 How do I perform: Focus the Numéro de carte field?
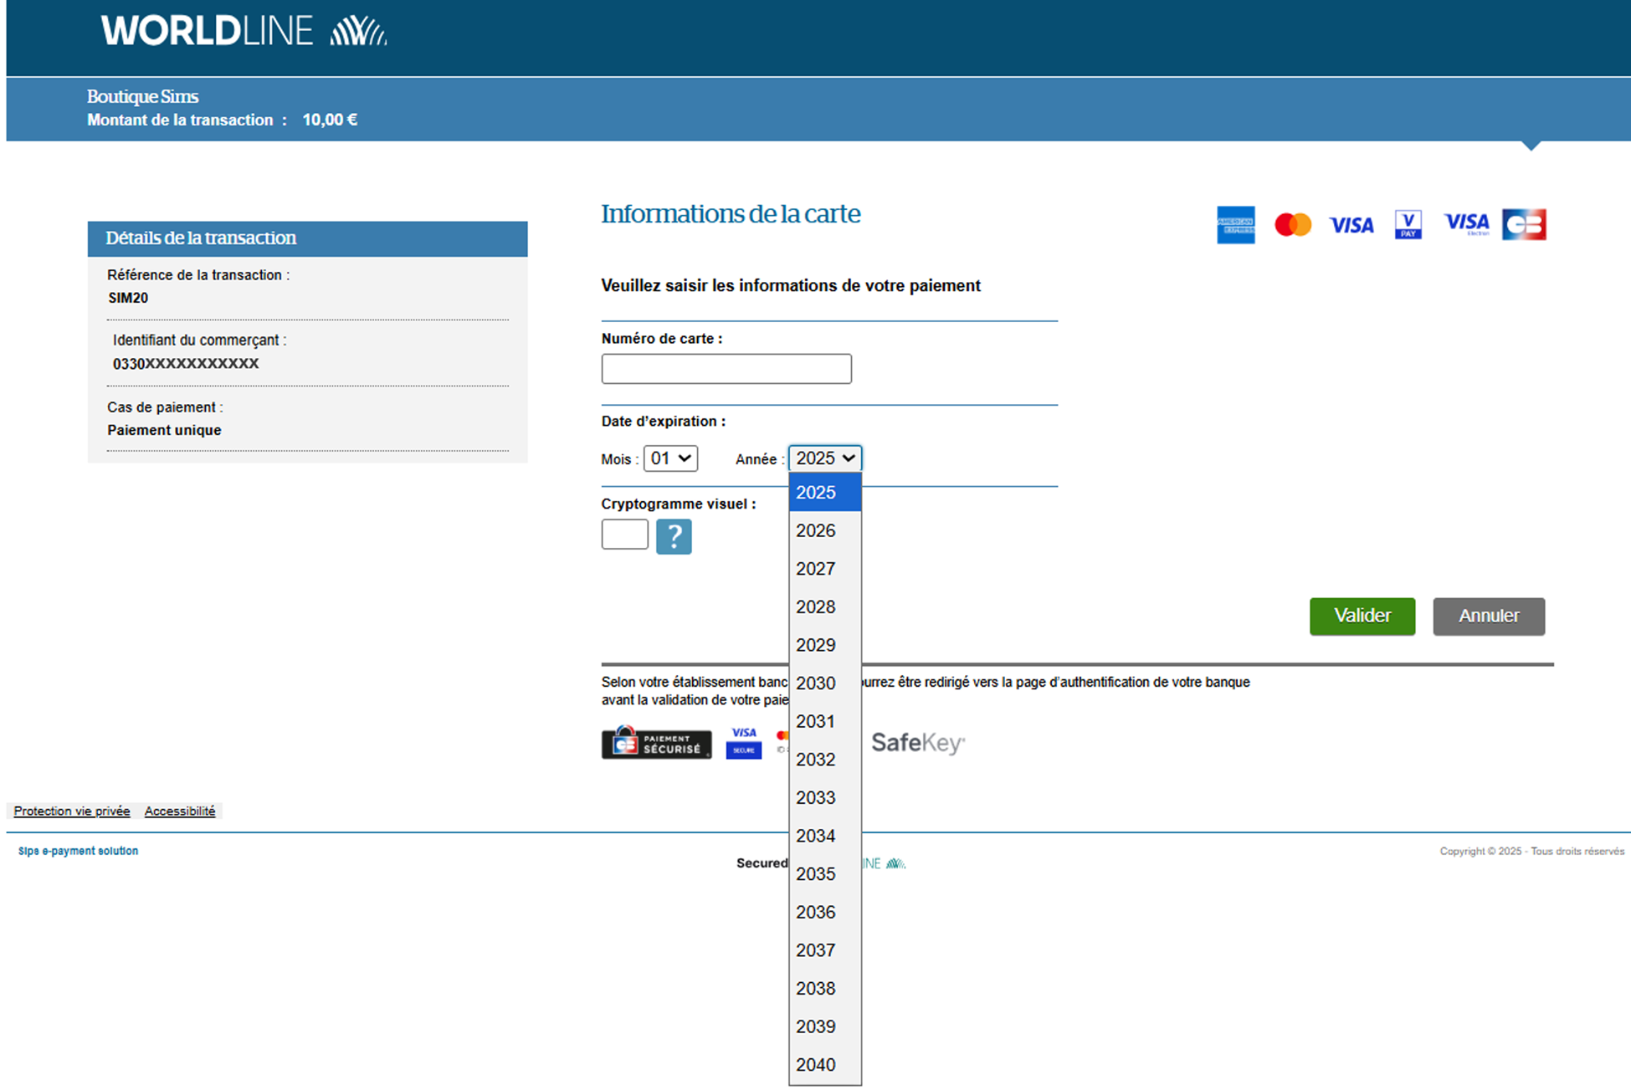pos(726,369)
